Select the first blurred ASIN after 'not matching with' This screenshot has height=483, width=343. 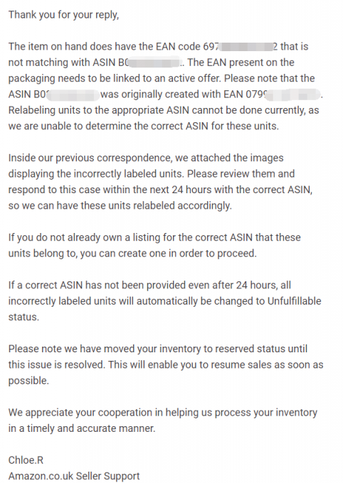point(152,63)
